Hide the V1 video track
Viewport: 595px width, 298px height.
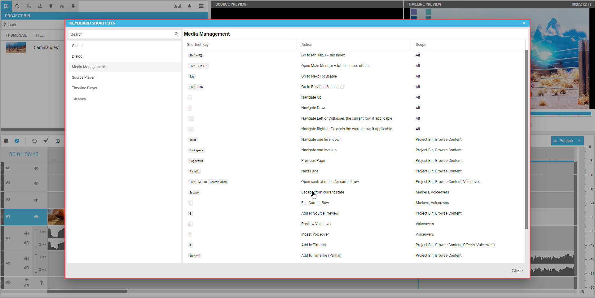pos(36,217)
